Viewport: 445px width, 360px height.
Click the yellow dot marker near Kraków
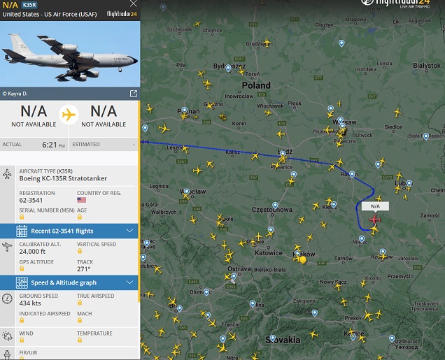[x=303, y=259]
